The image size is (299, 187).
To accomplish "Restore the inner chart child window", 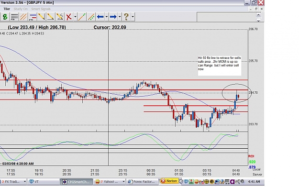I will (x=256, y=9).
